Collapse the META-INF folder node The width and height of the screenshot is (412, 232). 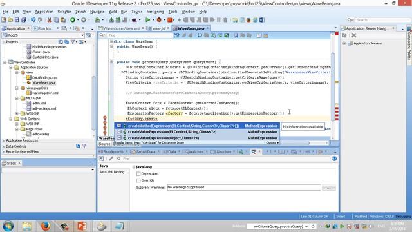(x=17, y=99)
